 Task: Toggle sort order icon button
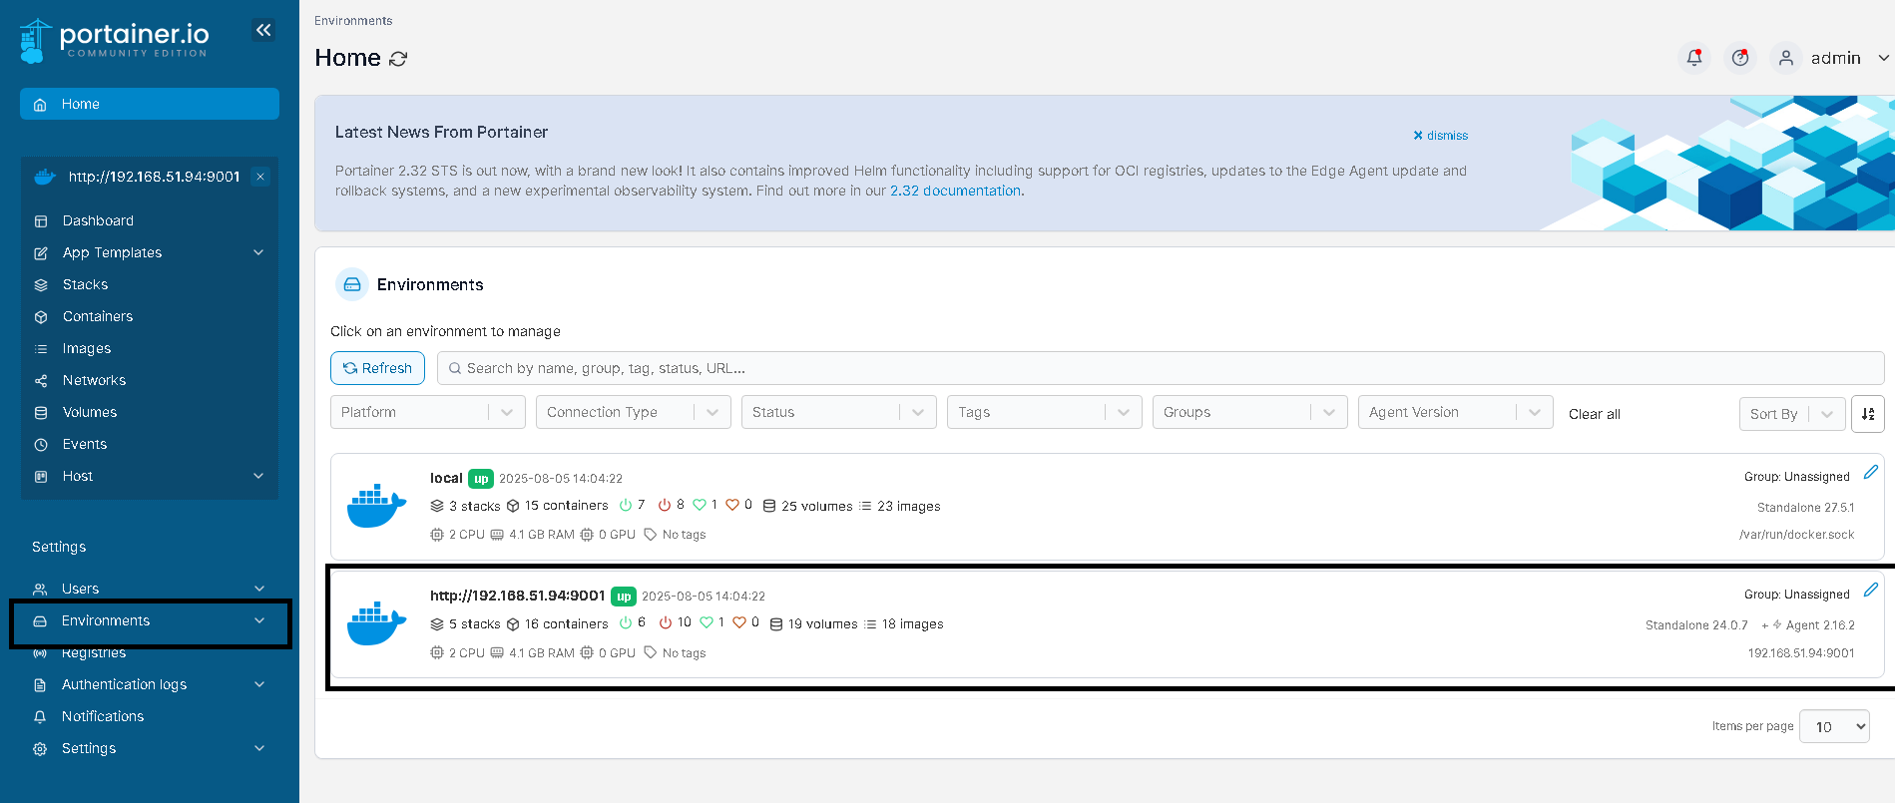[x=1868, y=414]
